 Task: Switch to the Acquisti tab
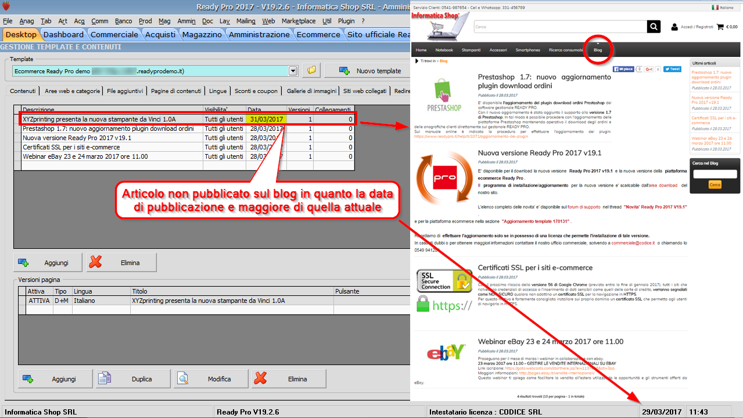[160, 34]
